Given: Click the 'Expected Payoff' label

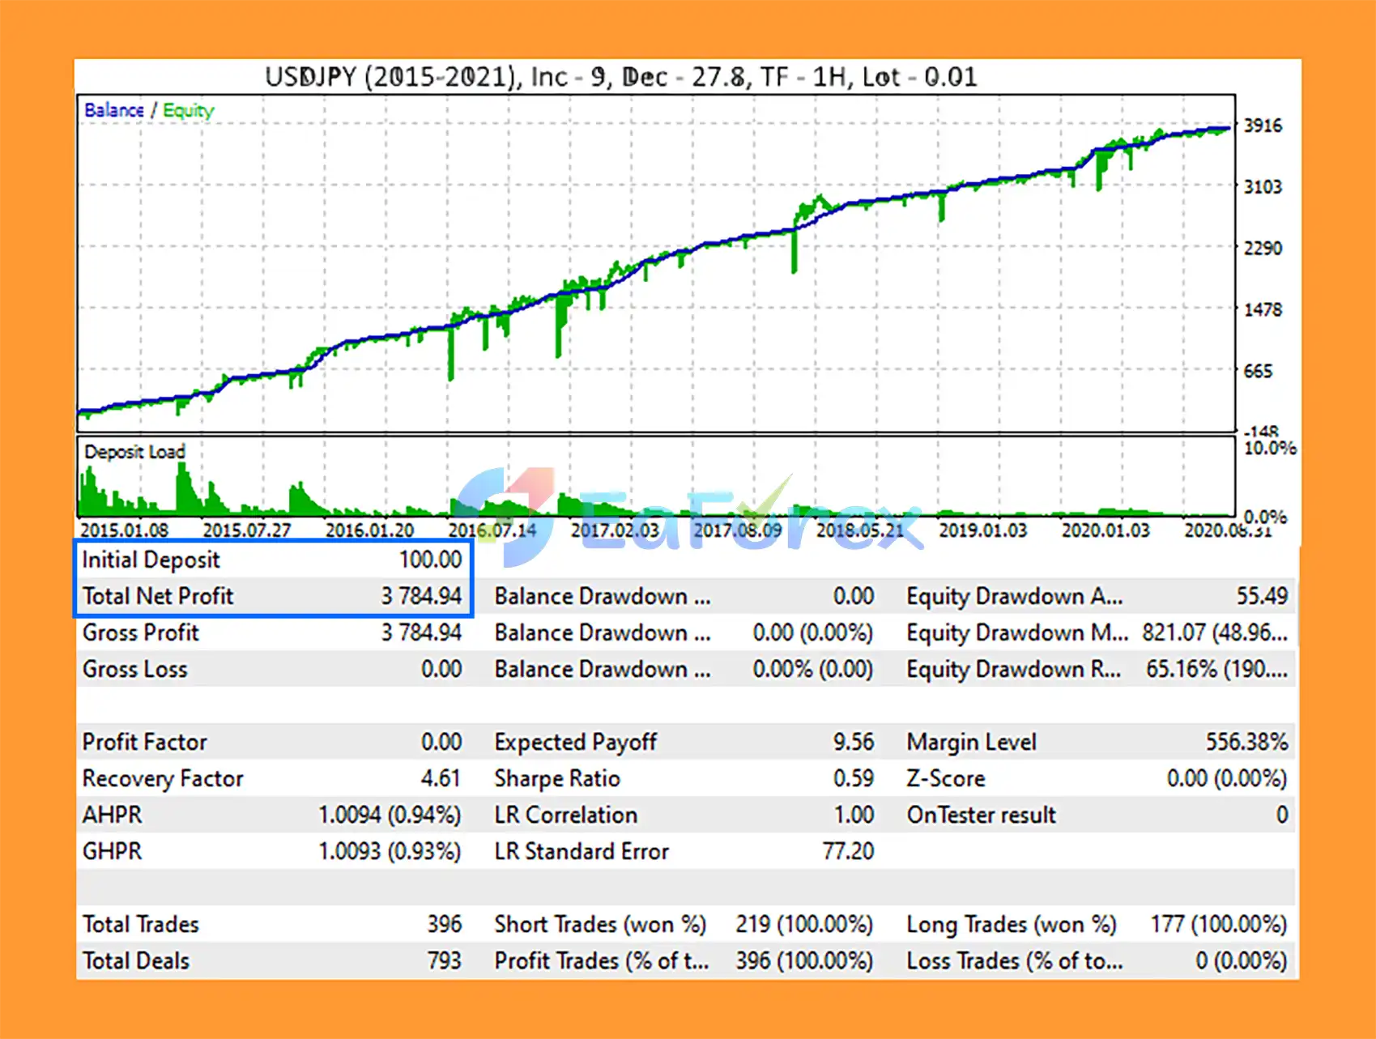Looking at the screenshot, I should pyautogui.click(x=575, y=742).
